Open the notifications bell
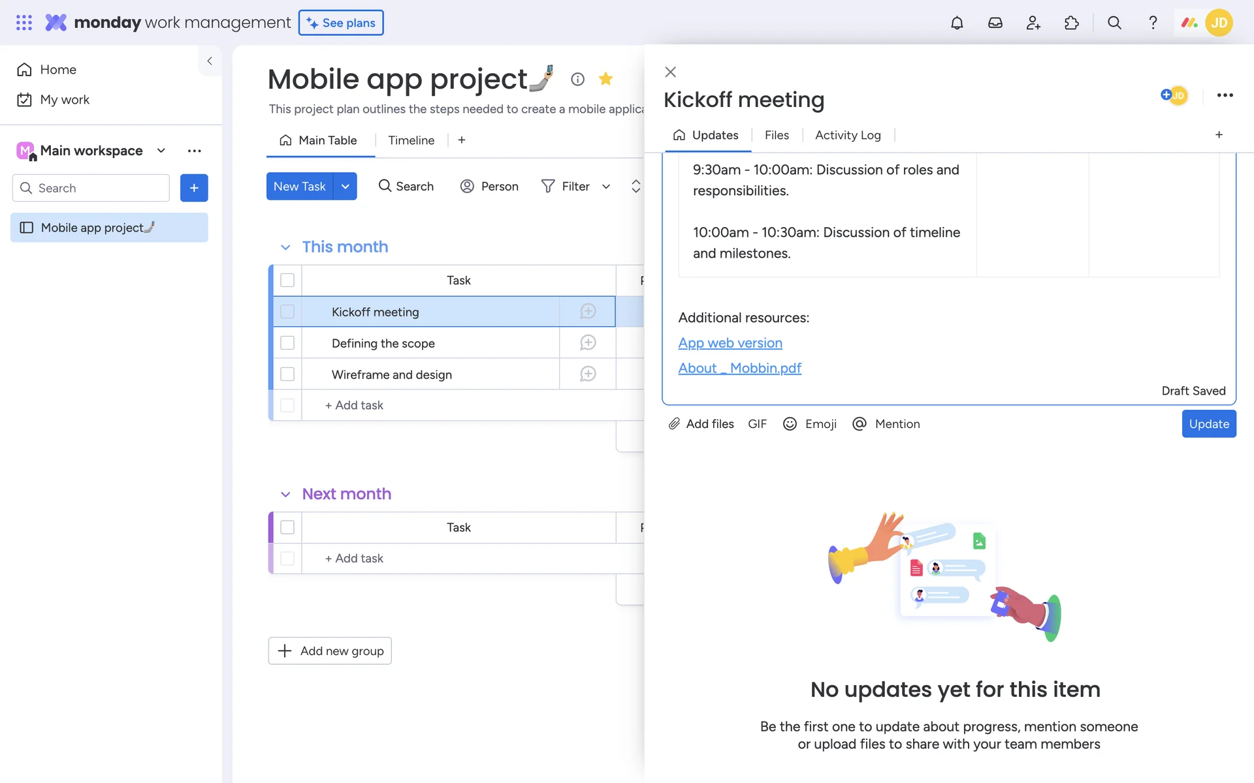Viewport: 1254px width, 783px height. (957, 23)
